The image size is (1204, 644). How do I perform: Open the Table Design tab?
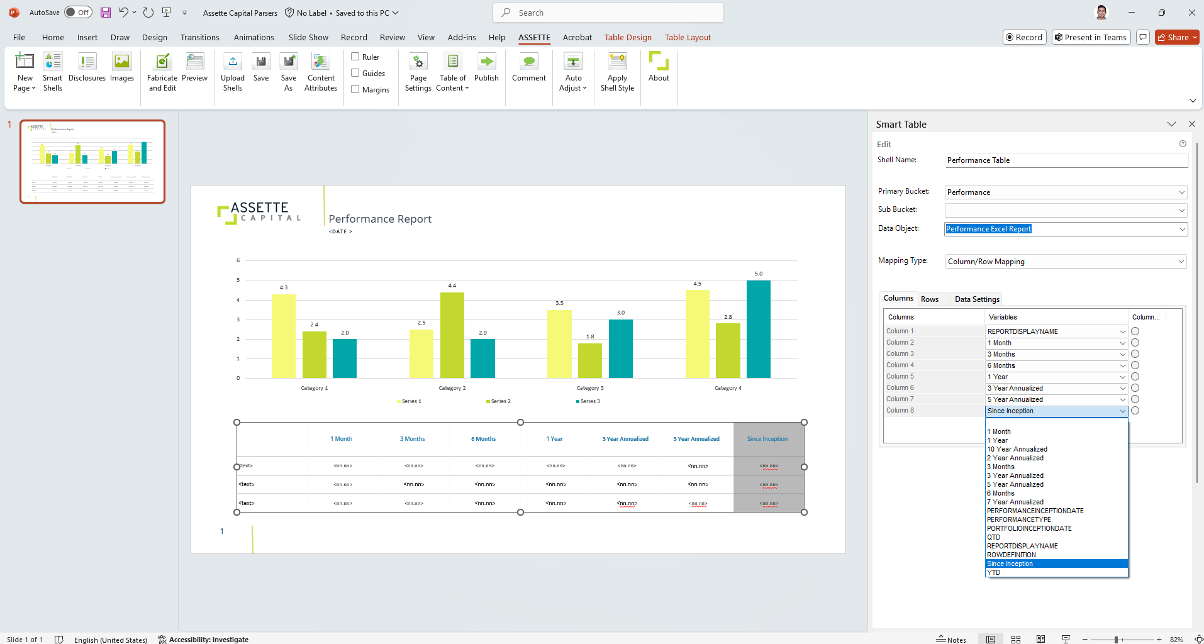[628, 37]
